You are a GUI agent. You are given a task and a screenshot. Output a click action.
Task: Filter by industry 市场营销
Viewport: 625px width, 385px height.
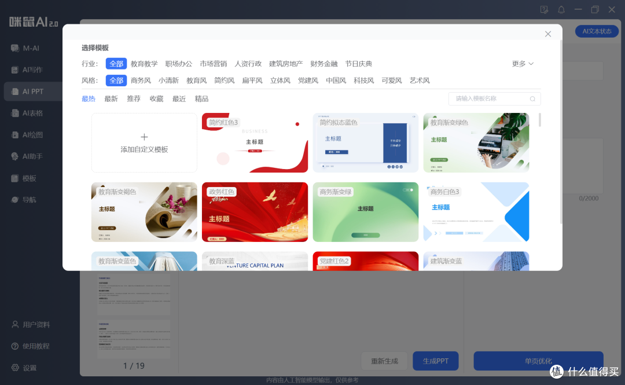[x=213, y=64]
